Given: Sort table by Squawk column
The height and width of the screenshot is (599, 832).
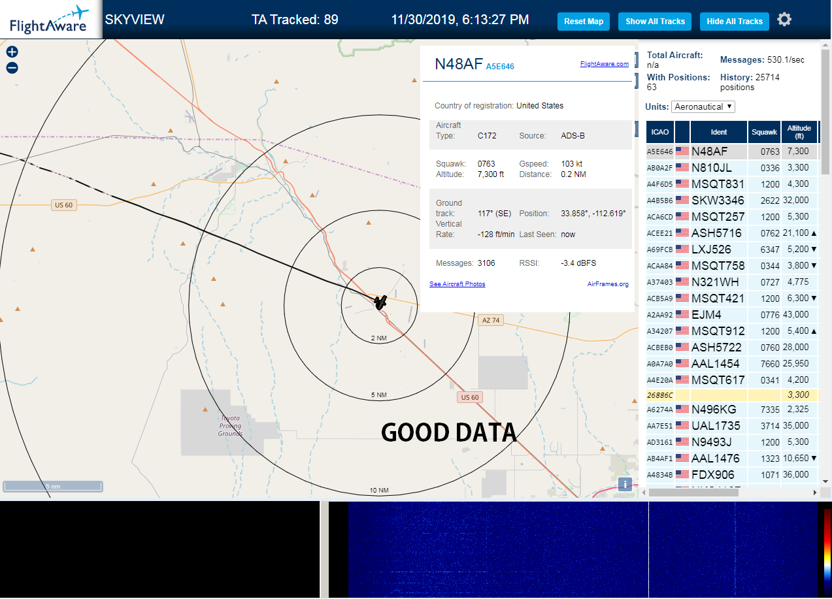Looking at the screenshot, I should coord(764,132).
